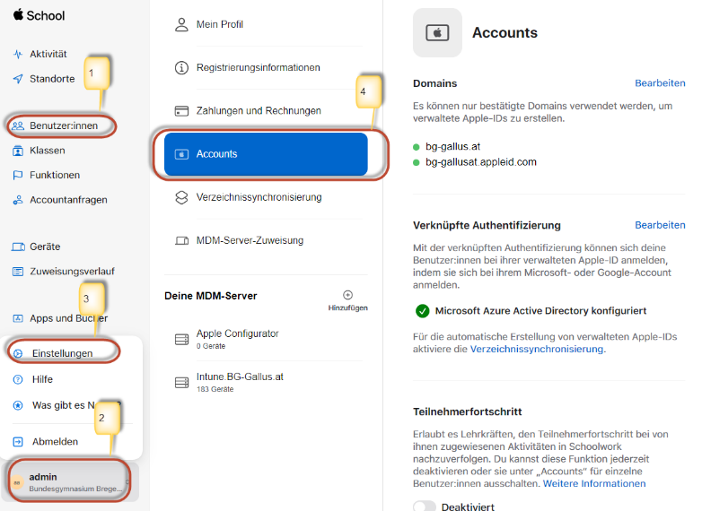This screenshot has height=511, width=702.
Task: Click the Abmelden sign-out icon
Action: tap(18, 441)
